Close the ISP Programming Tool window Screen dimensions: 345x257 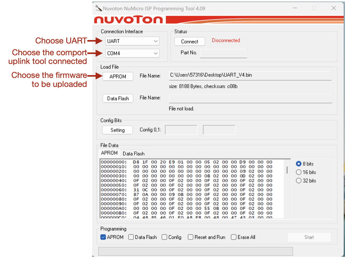click(x=333, y=8)
